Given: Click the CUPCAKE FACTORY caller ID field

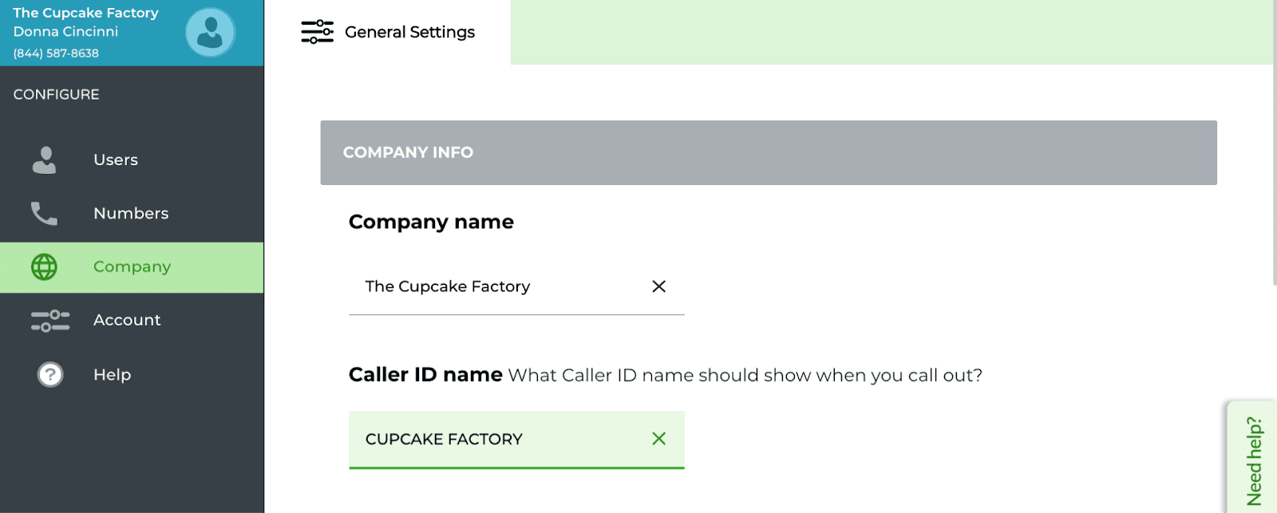Looking at the screenshot, I should [516, 440].
